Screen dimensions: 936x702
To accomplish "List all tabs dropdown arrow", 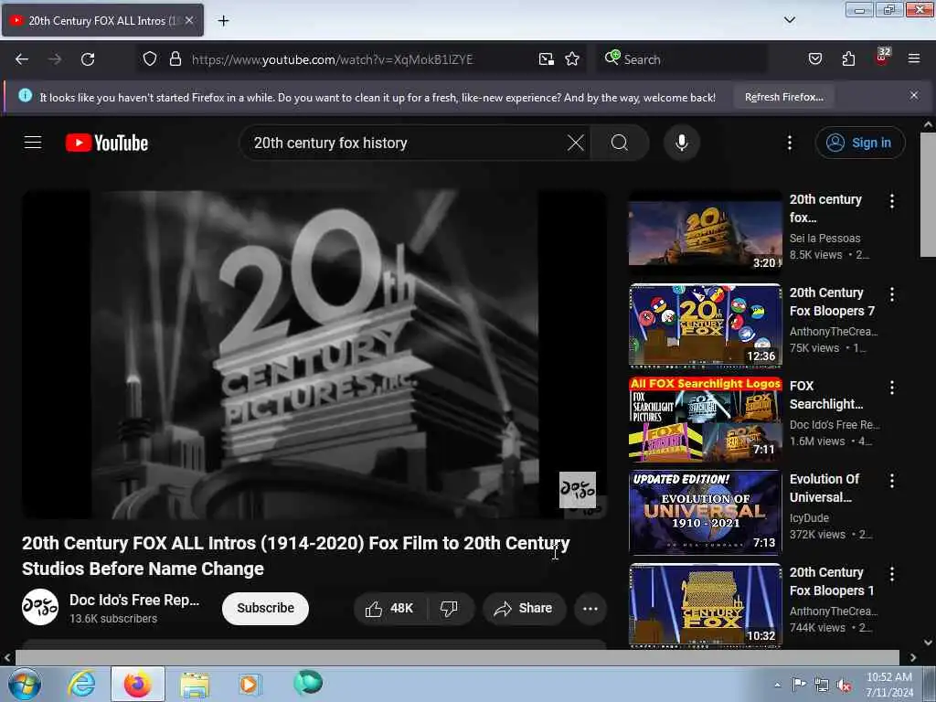I will tap(789, 20).
